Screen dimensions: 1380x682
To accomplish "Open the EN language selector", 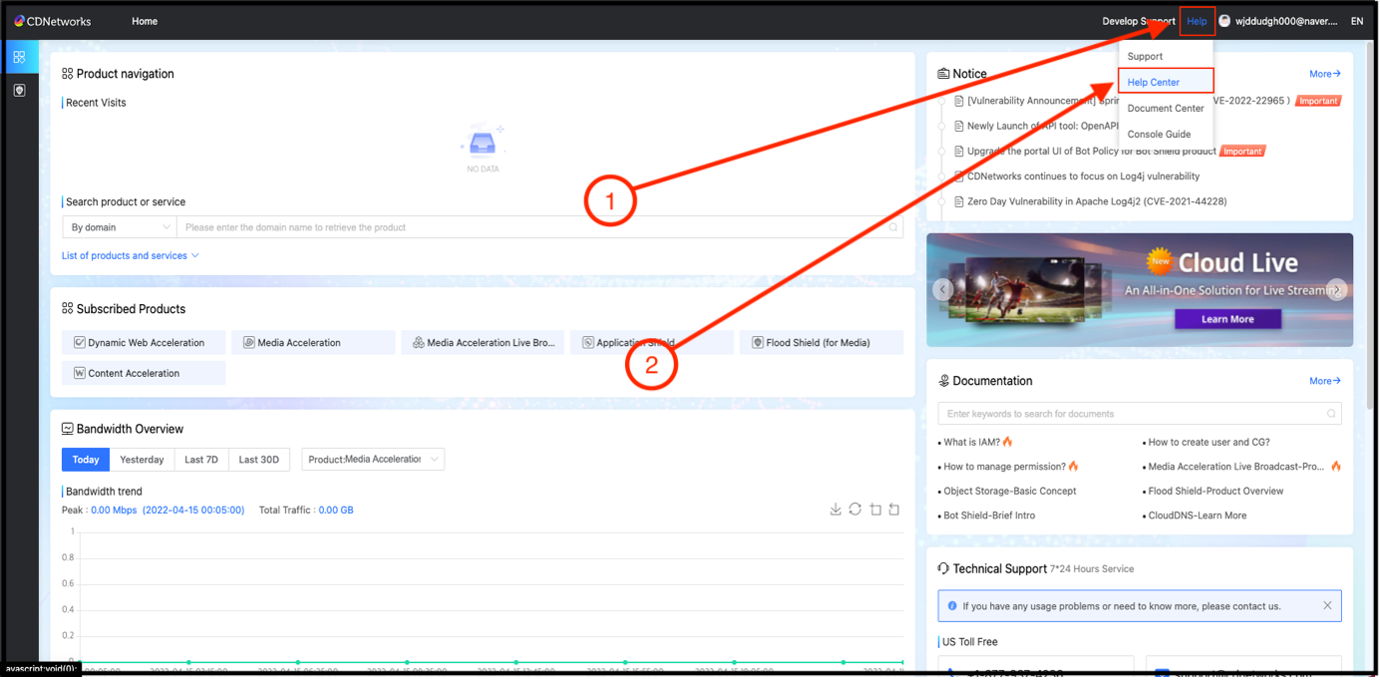I will (x=1357, y=21).
